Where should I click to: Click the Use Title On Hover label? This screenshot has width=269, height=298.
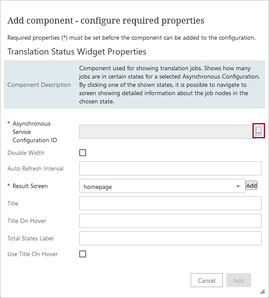pos(33,254)
